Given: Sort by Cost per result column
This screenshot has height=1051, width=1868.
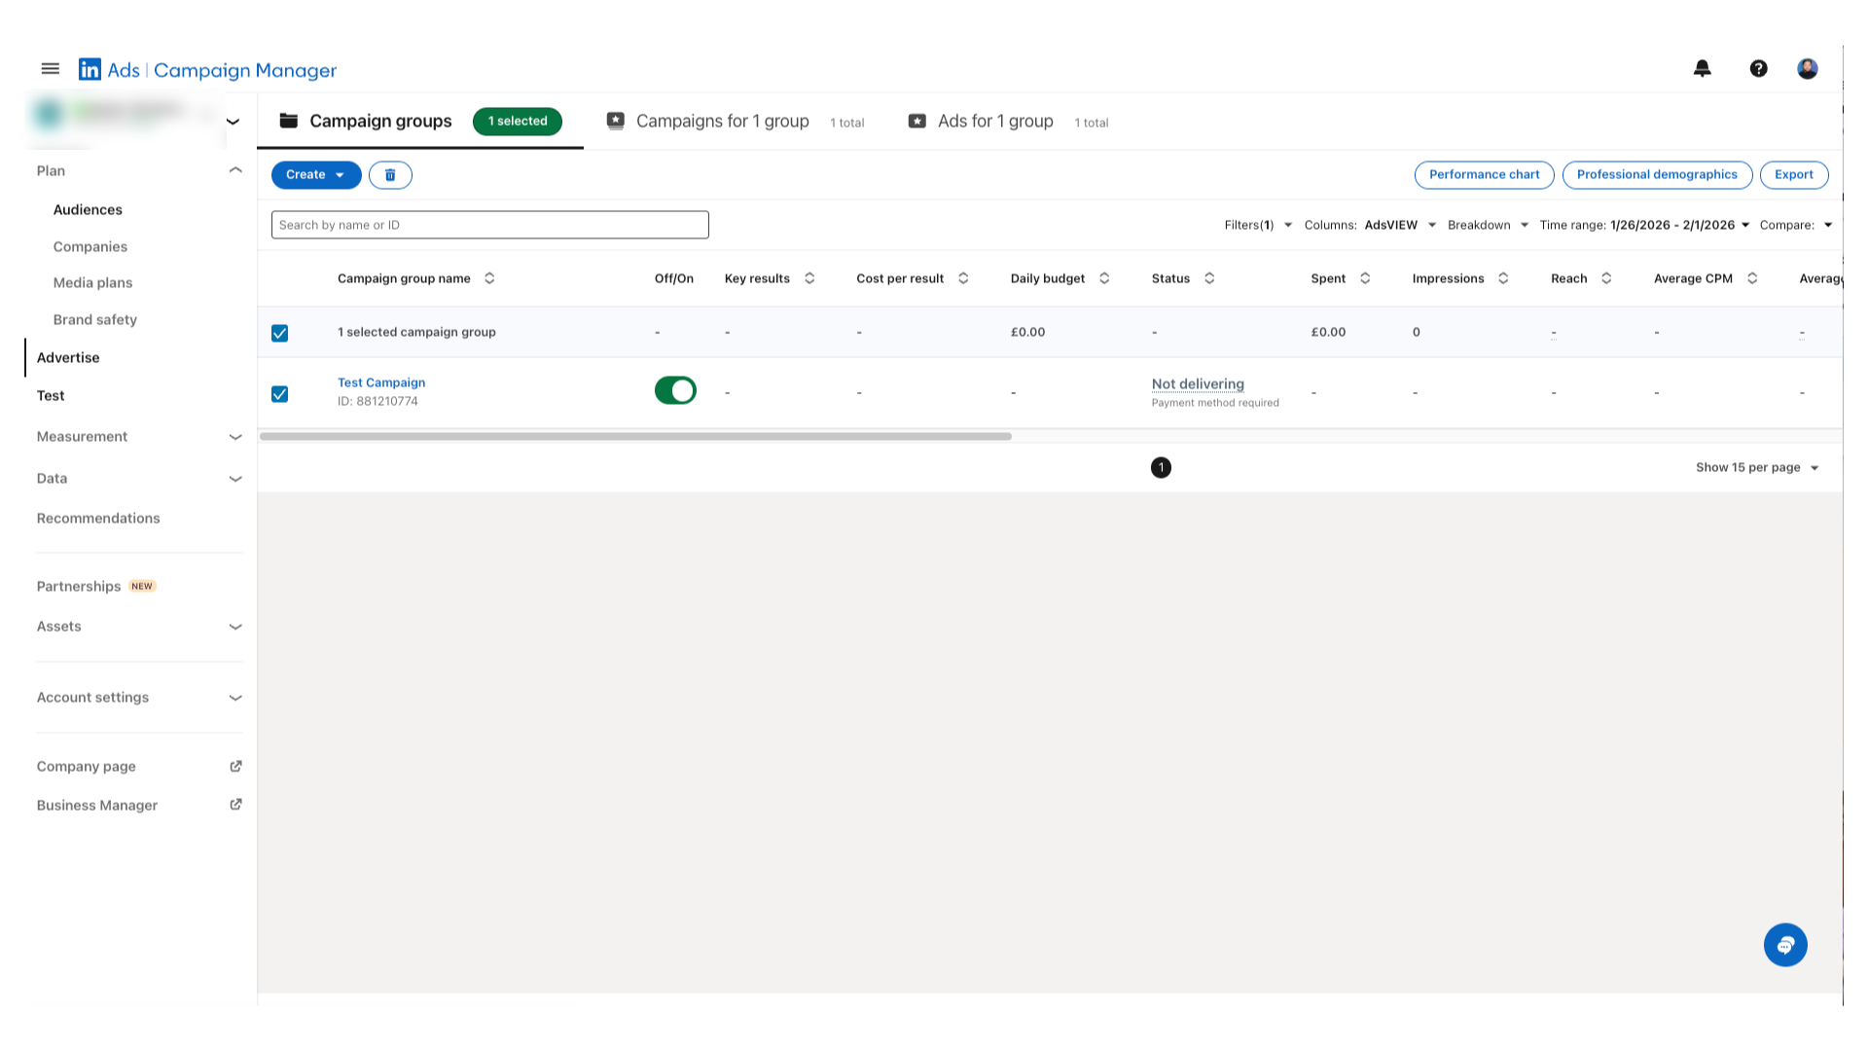Looking at the screenshot, I should coord(963,278).
